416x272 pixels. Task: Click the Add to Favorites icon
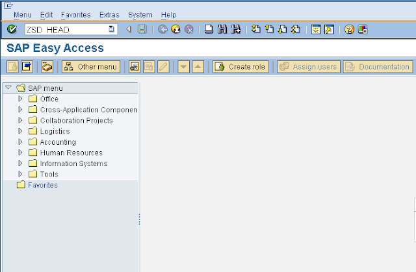click(x=135, y=67)
